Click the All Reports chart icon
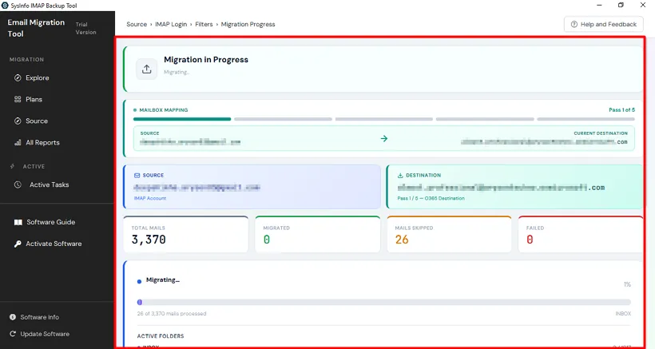 (18, 143)
